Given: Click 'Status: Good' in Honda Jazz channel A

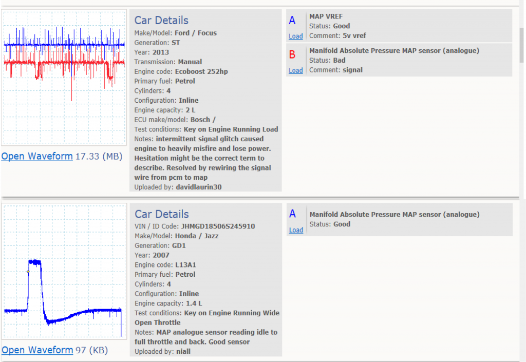Looking at the screenshot, I should coord(330,224).
